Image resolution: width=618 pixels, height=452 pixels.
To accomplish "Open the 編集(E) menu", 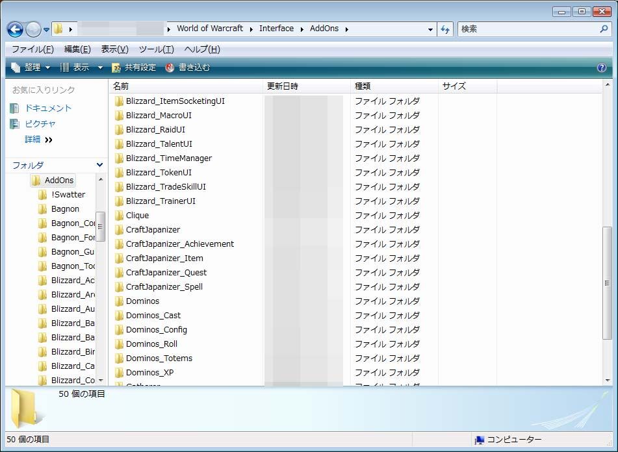I will (77, 49).
